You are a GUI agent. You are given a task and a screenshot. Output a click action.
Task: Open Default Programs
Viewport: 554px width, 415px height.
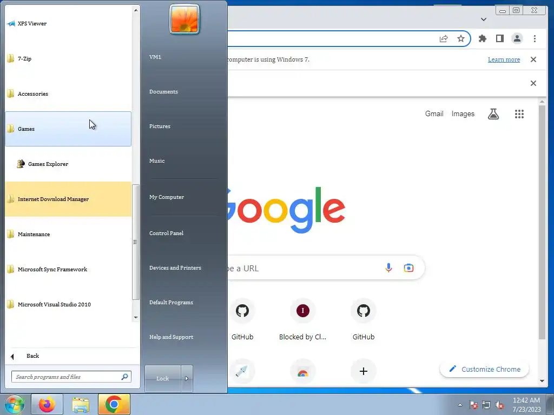click(172, 303)
